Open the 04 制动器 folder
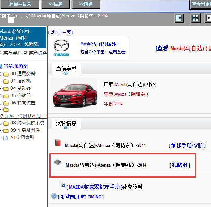 click(21, 88)
